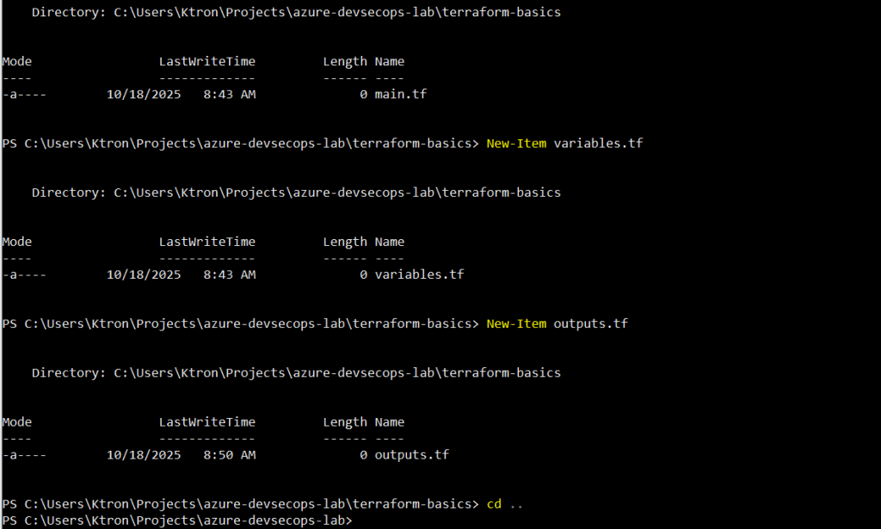
Task: Click LastWriteTime header above variables.tf row
Action: point(206,242)
